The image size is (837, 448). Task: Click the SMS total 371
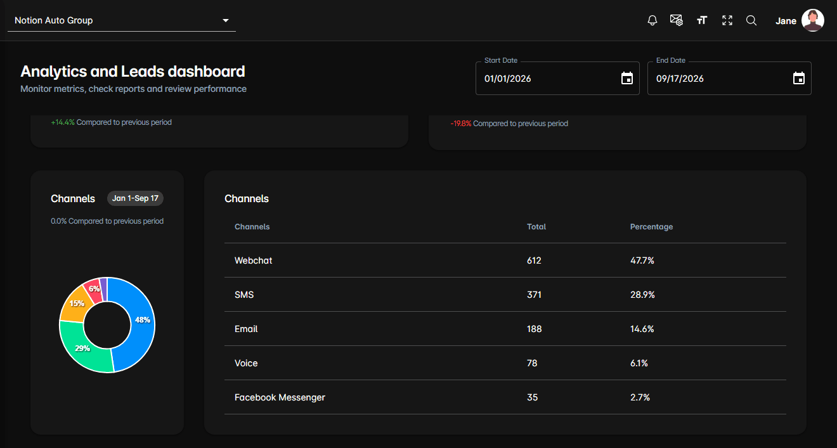tap(534, 295)
